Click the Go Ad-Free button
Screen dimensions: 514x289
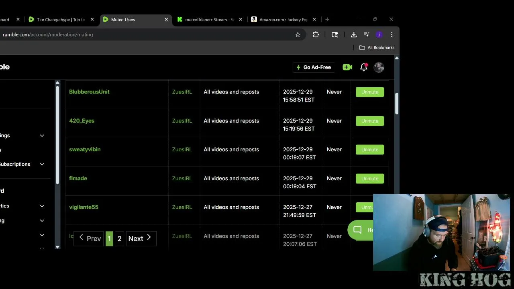[314, 67]
